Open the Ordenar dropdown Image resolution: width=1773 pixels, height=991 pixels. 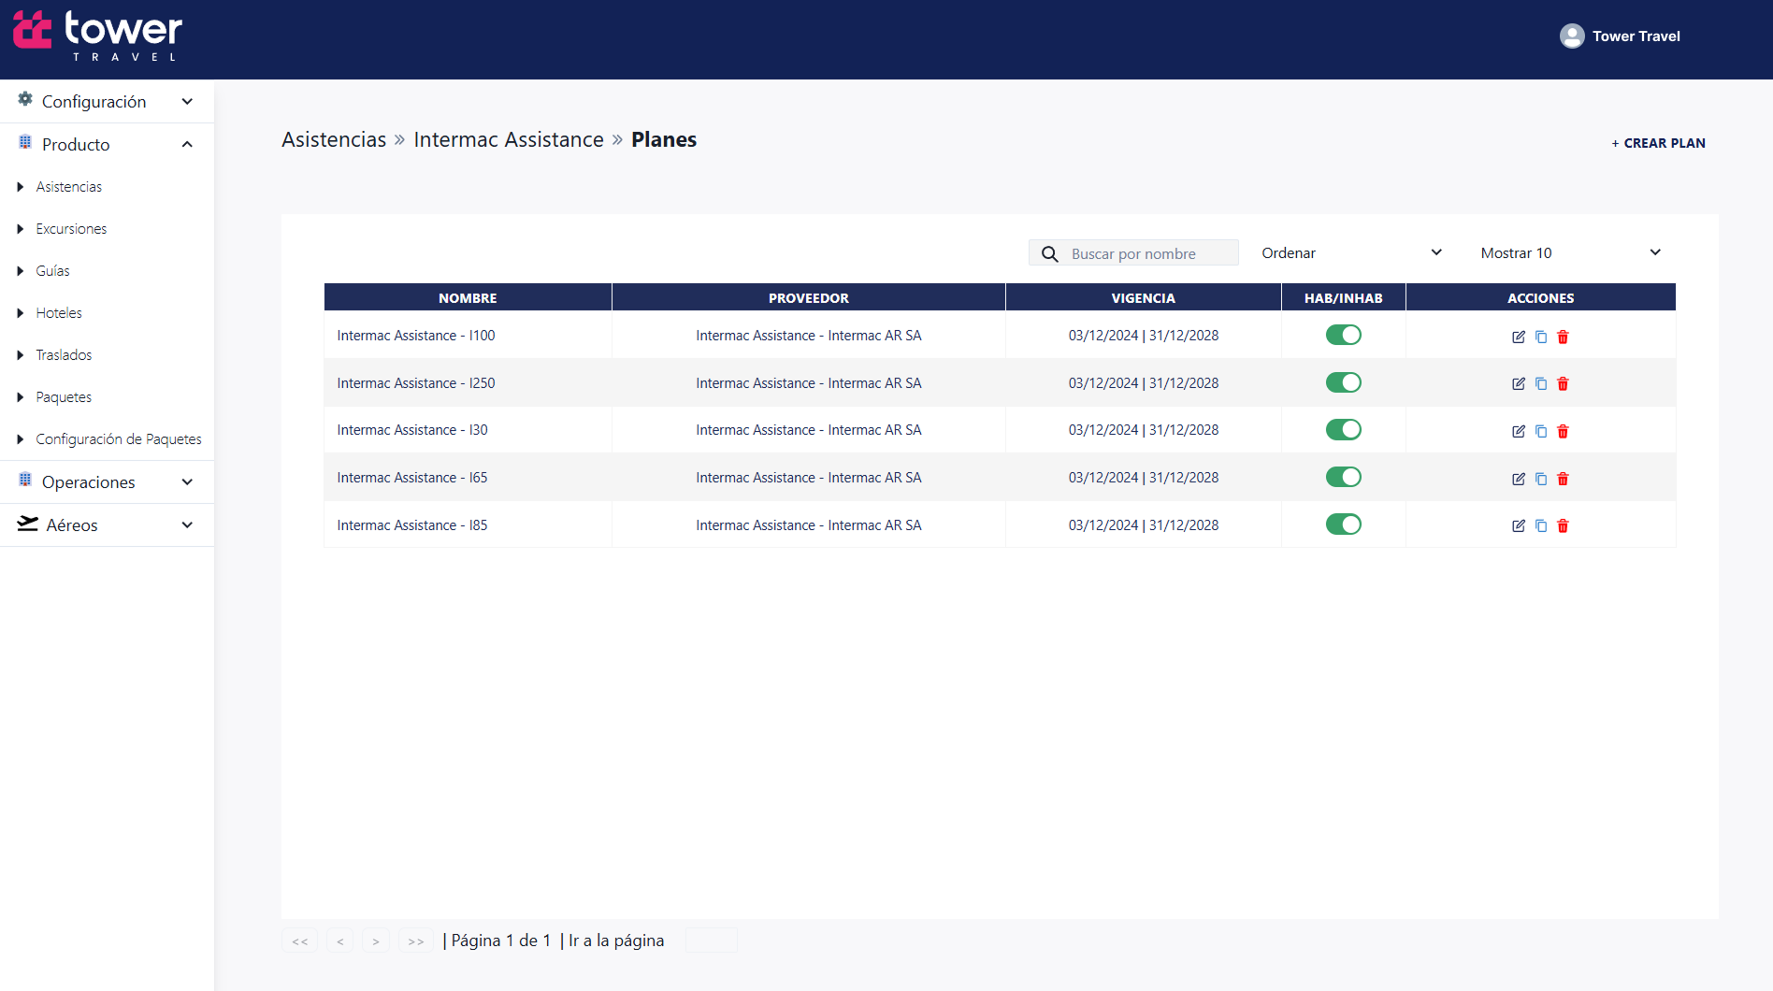point(1351,253)
